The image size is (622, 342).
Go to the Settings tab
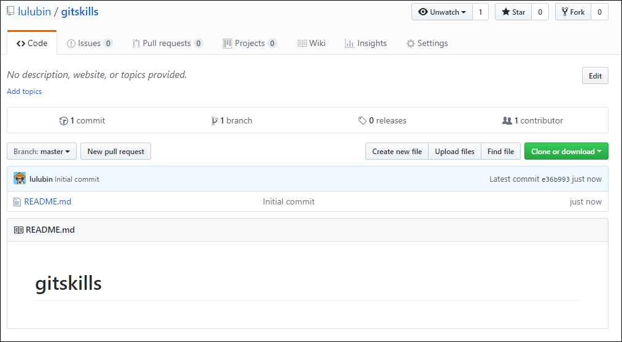(427, 43)
